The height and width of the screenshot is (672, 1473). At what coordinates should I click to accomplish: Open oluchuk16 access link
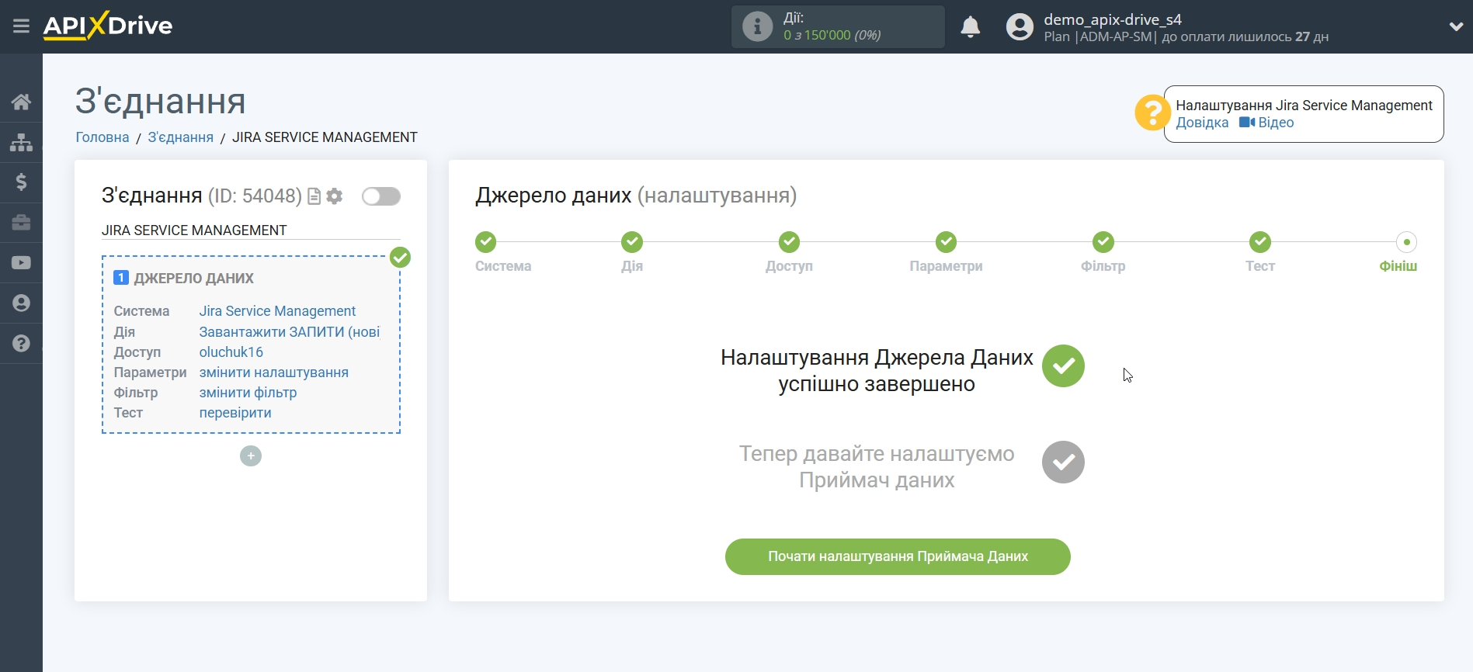click(x=231, y=352)
